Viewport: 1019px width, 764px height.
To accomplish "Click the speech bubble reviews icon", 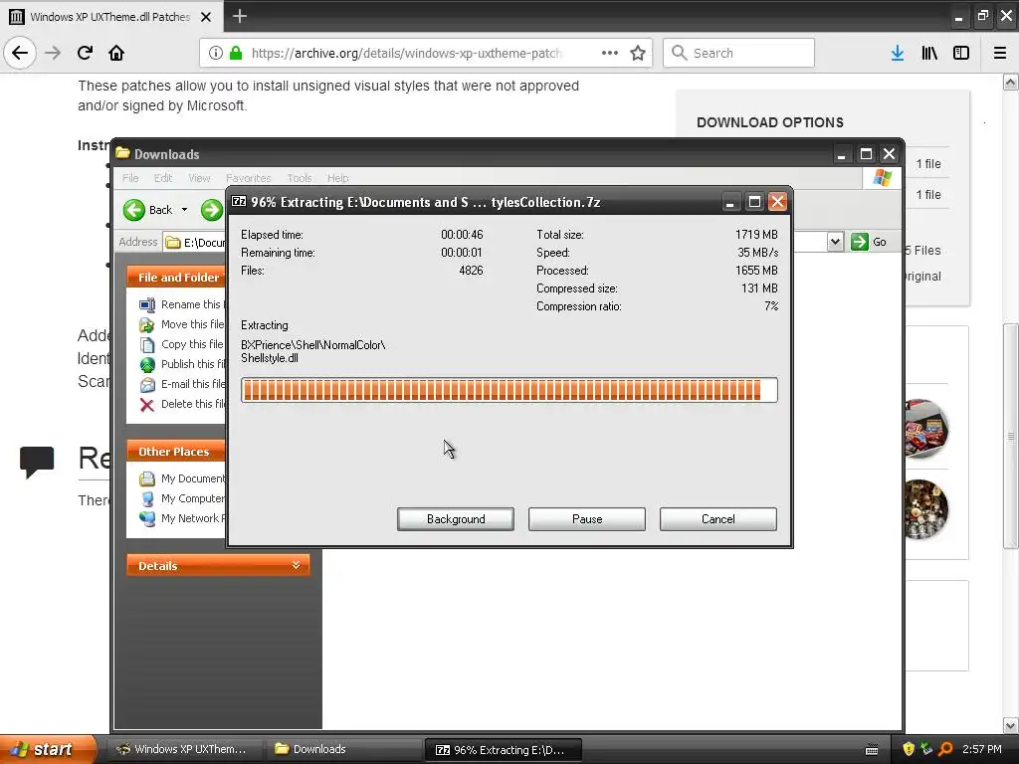I will pyautogui.click(x=37, y=462).
